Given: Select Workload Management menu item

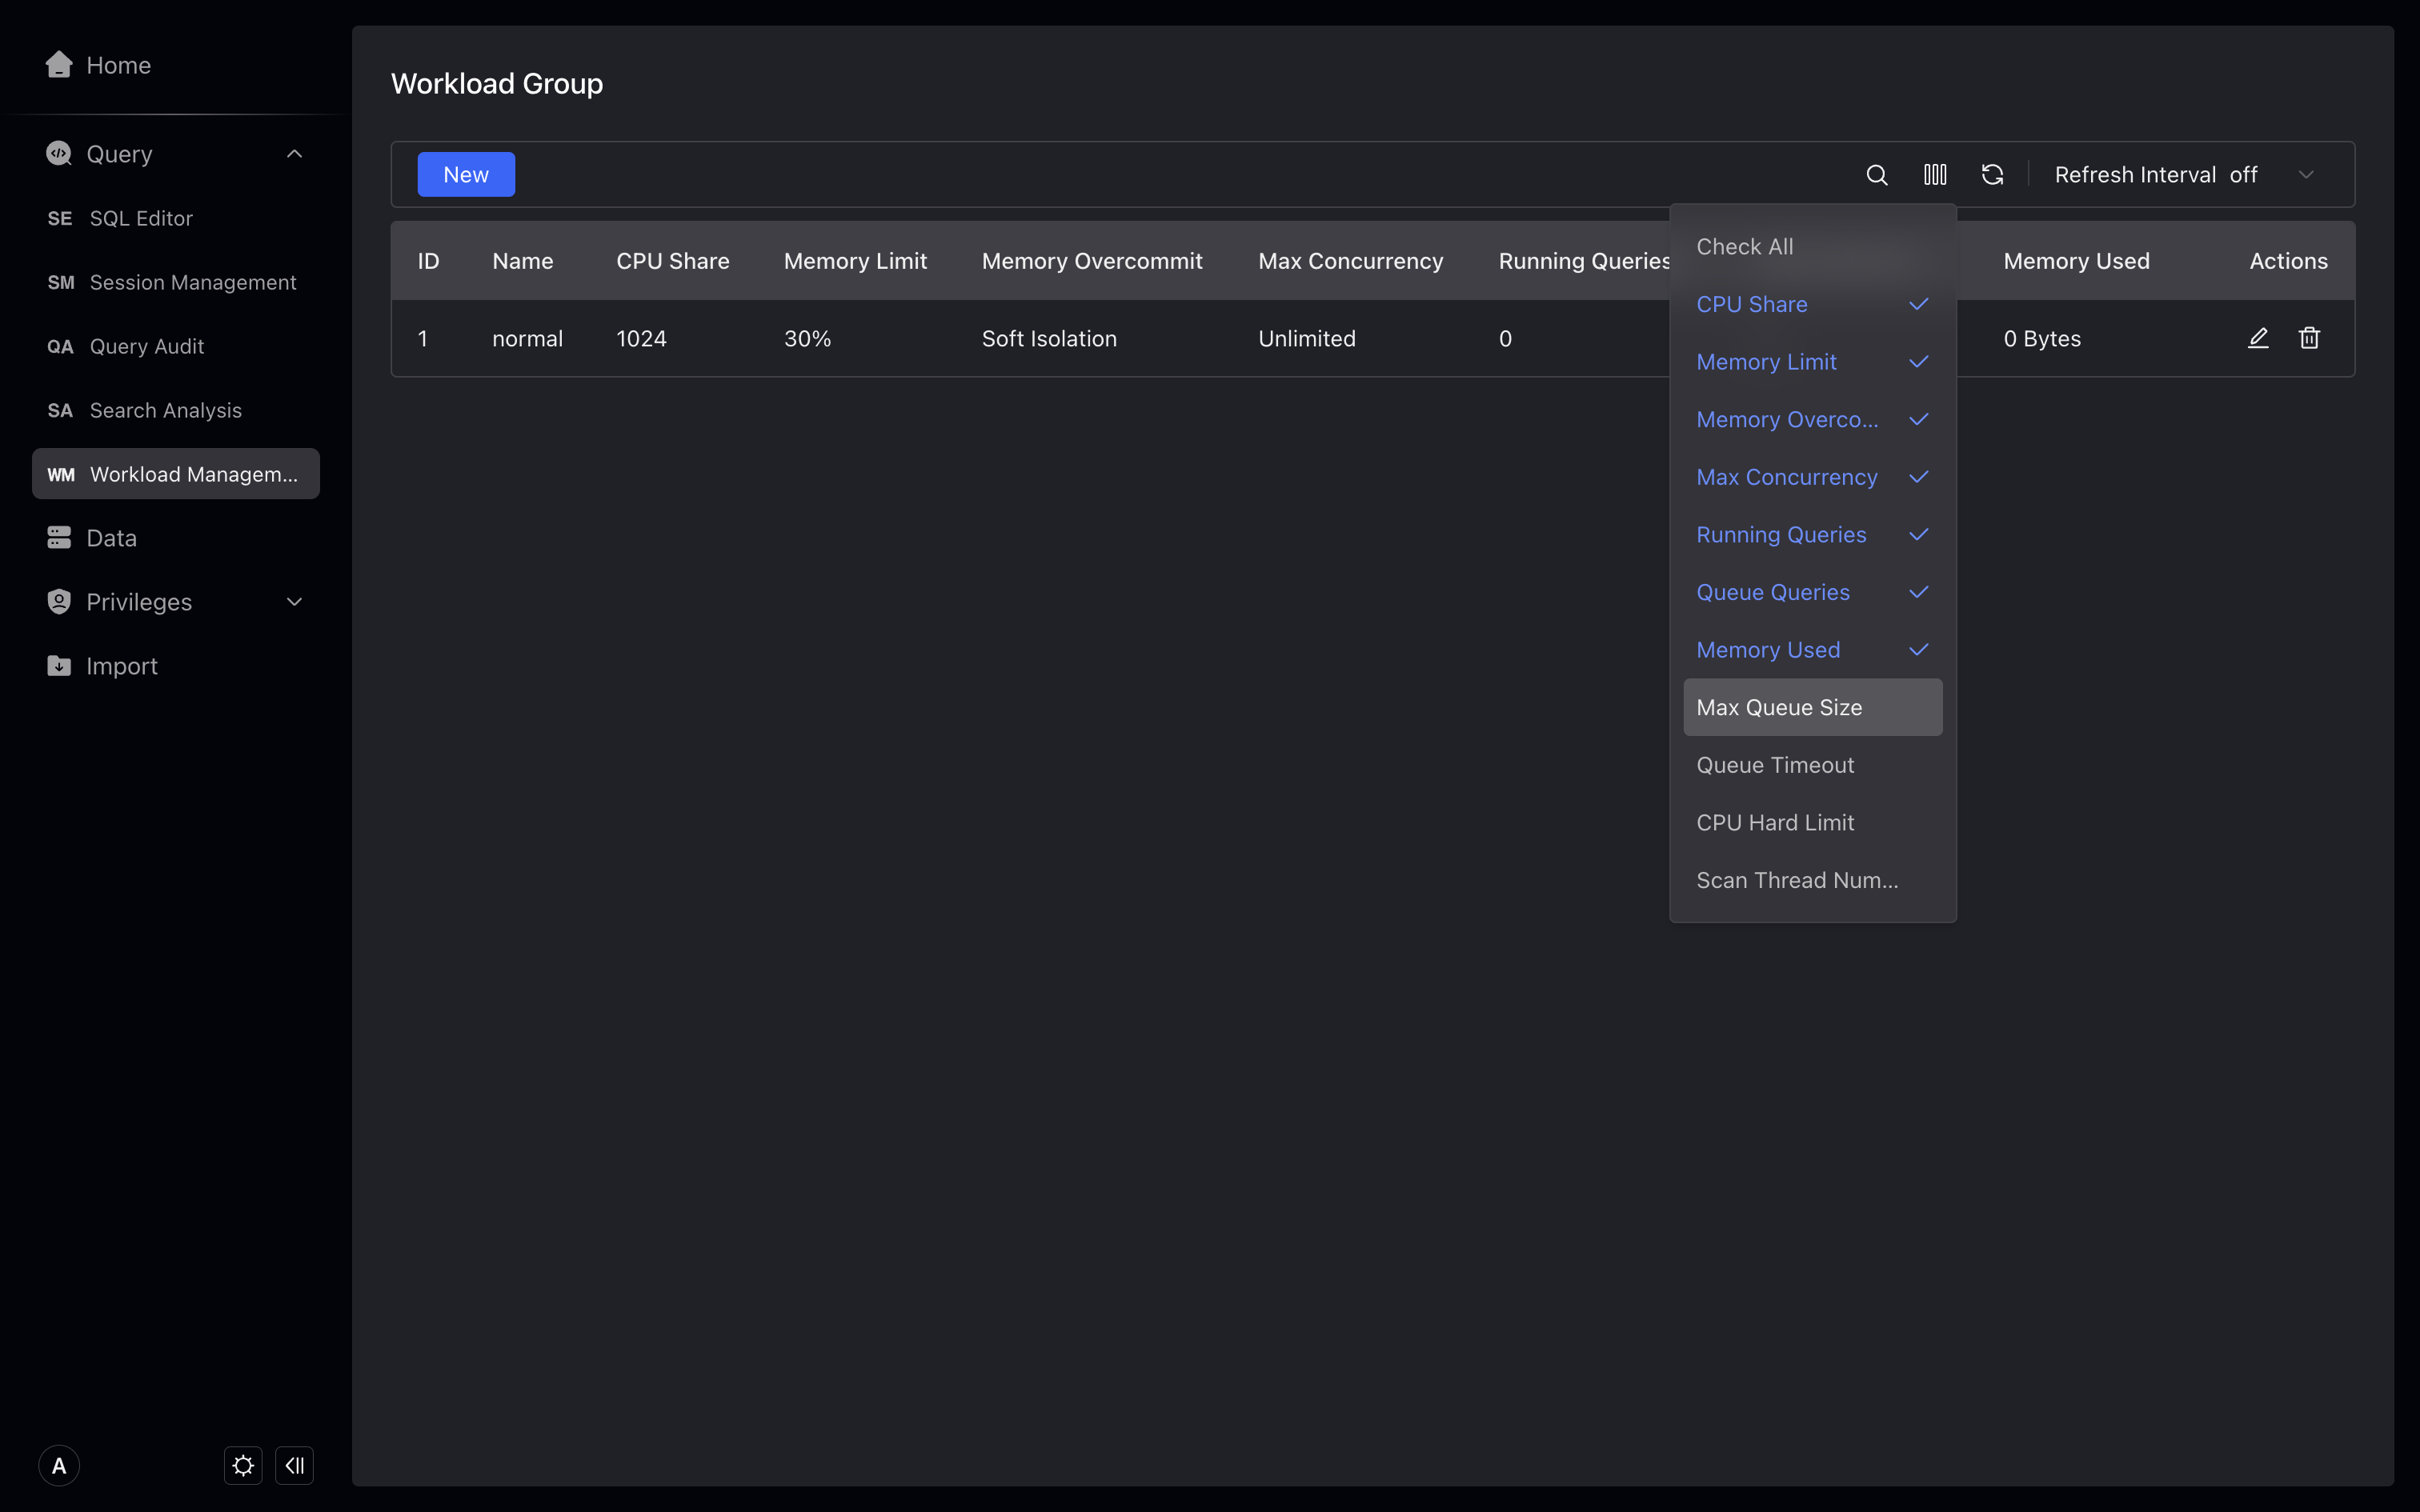Looking at the screenshot, I should (176, 474).
